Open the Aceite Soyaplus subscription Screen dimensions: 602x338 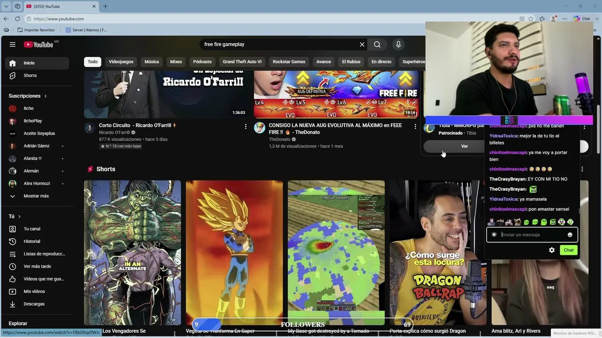(x=37, y=133)
